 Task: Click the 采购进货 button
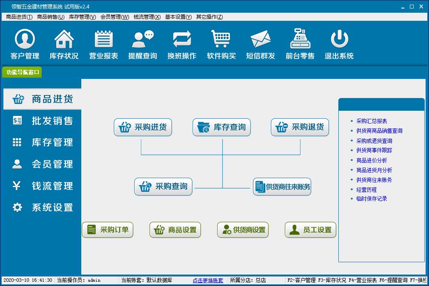[143, 127]
